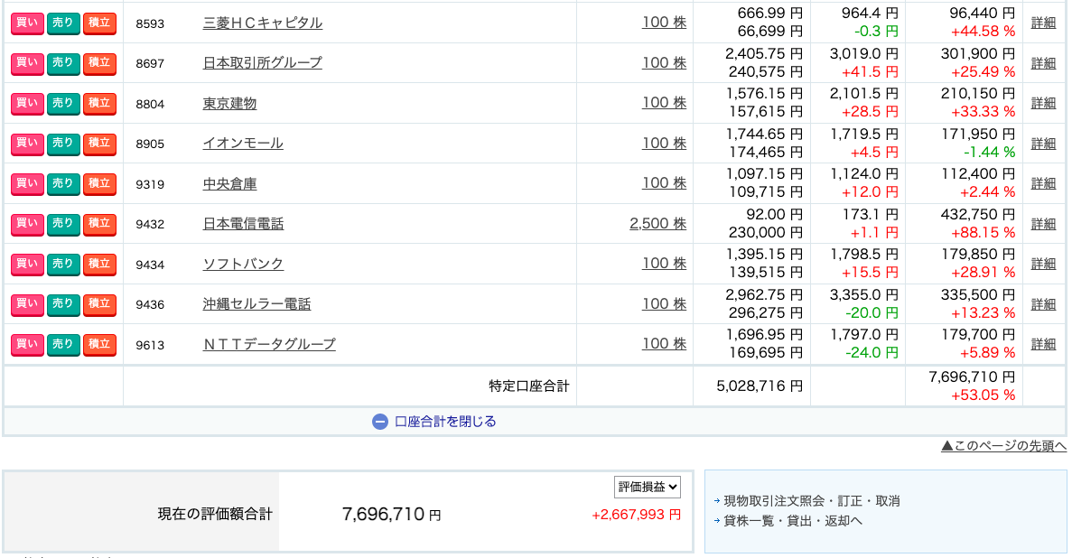This screenshot has width=1072, height=558.
Task: Click 積立 button for 東京建物
Action: 99,103
